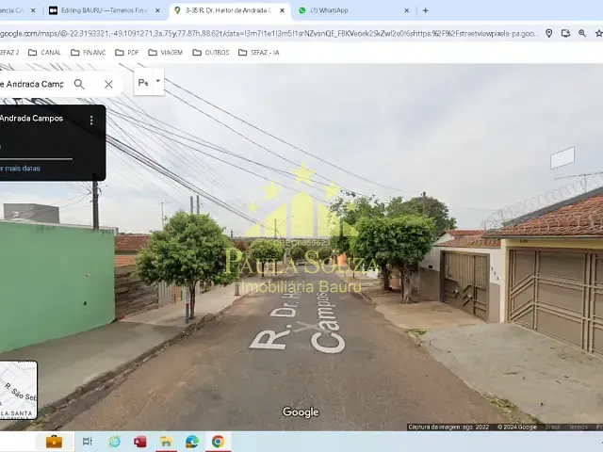Click the street name label on the road
The height and width of the screenshot is (452, 603).
click(300, 322)
